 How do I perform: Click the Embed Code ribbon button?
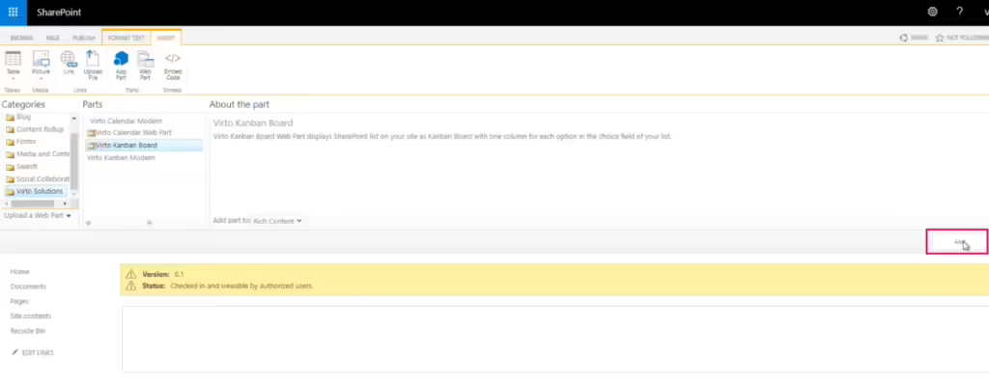click(172, 66)
